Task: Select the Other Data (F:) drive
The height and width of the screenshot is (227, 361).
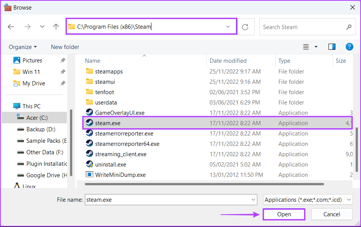Action: 45,152
